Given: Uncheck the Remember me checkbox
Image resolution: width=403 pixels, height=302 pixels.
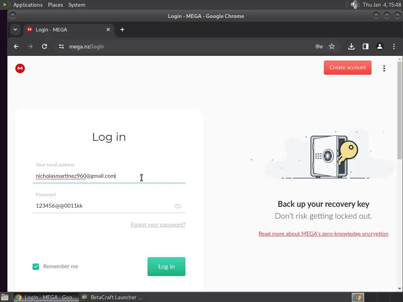Looking at the screenshot, I should tap(36, 267).
